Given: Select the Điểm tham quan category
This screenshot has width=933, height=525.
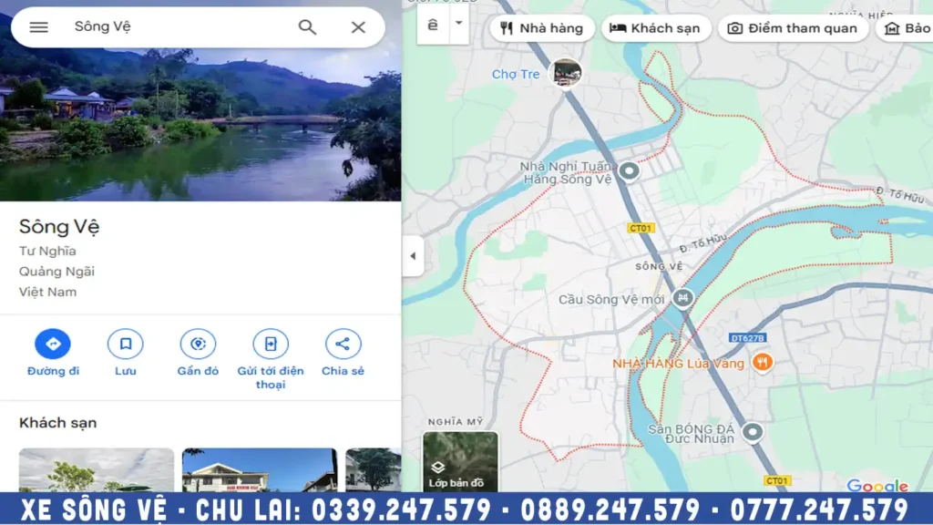Looking at the screenshot, I should point(793,28).
